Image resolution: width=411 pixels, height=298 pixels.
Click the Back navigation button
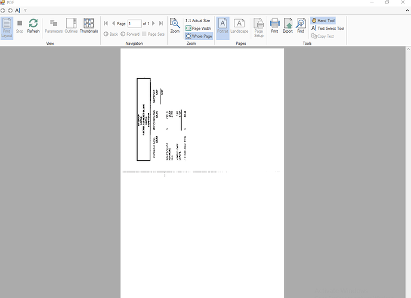click(110, 34)
